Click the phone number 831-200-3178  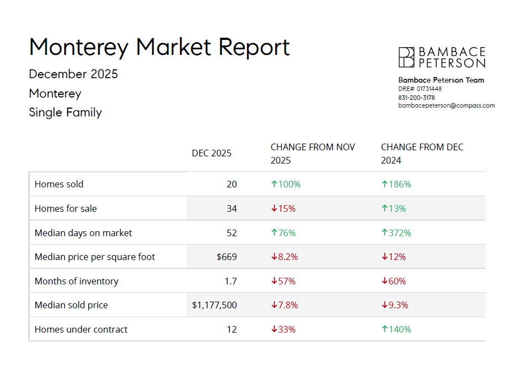pyautogui.click(x=416, y=98)
